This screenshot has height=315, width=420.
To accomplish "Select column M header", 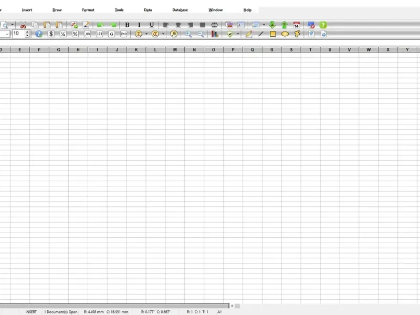I will (x=175, y=49).
